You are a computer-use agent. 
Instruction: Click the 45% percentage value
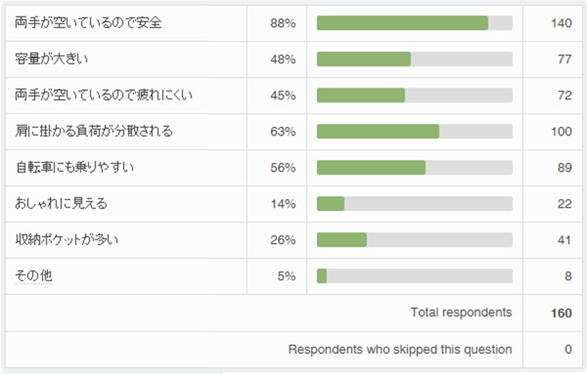click(x=283, y=95)
